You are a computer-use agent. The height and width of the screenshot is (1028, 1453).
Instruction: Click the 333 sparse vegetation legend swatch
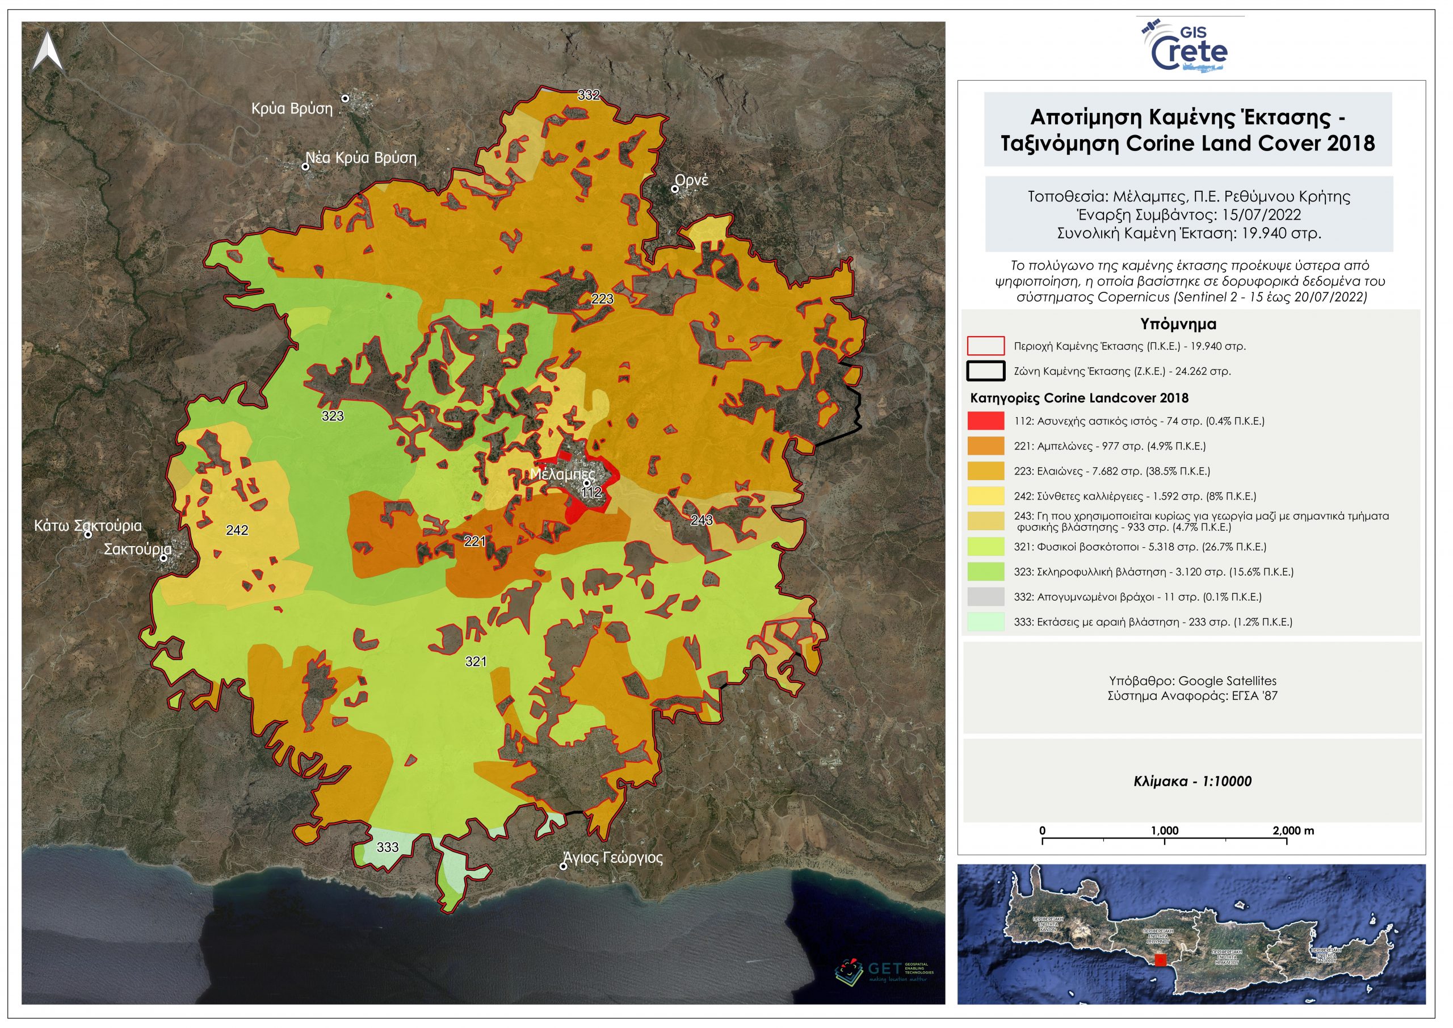pos(985,622)
